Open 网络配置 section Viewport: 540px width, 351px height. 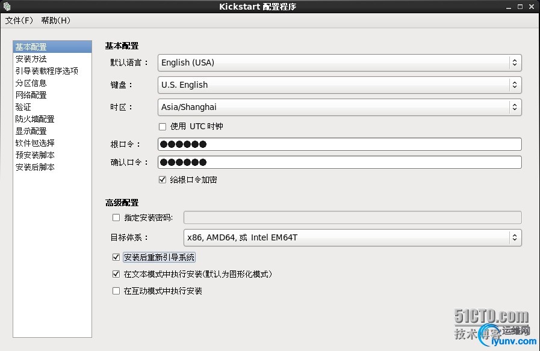[x=52, y=95]
